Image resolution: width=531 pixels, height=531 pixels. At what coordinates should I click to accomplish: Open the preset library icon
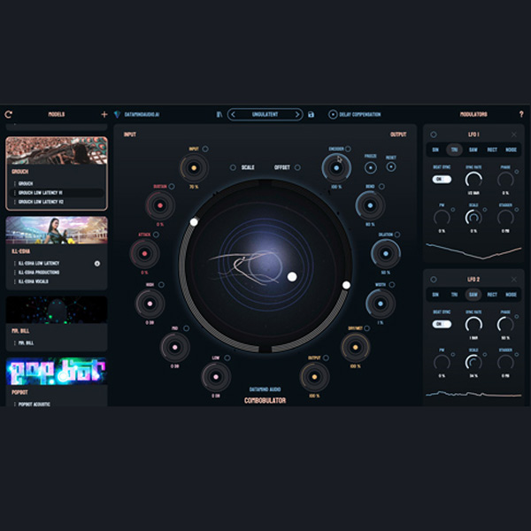coord(219,114)
